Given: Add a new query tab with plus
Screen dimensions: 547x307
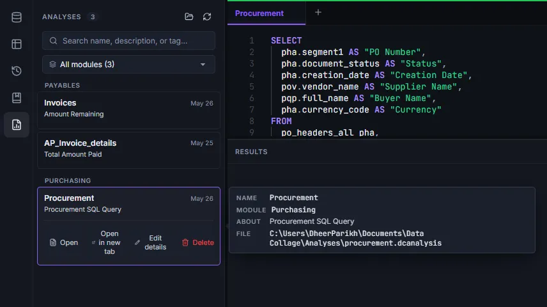Looking at the screenshot, I should pyautogui.click(x=318, y=13).
